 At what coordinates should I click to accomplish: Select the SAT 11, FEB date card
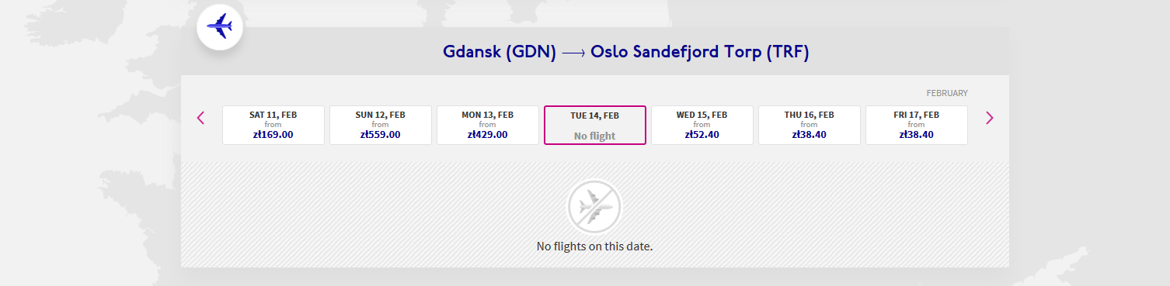click(x=273, y=125)
